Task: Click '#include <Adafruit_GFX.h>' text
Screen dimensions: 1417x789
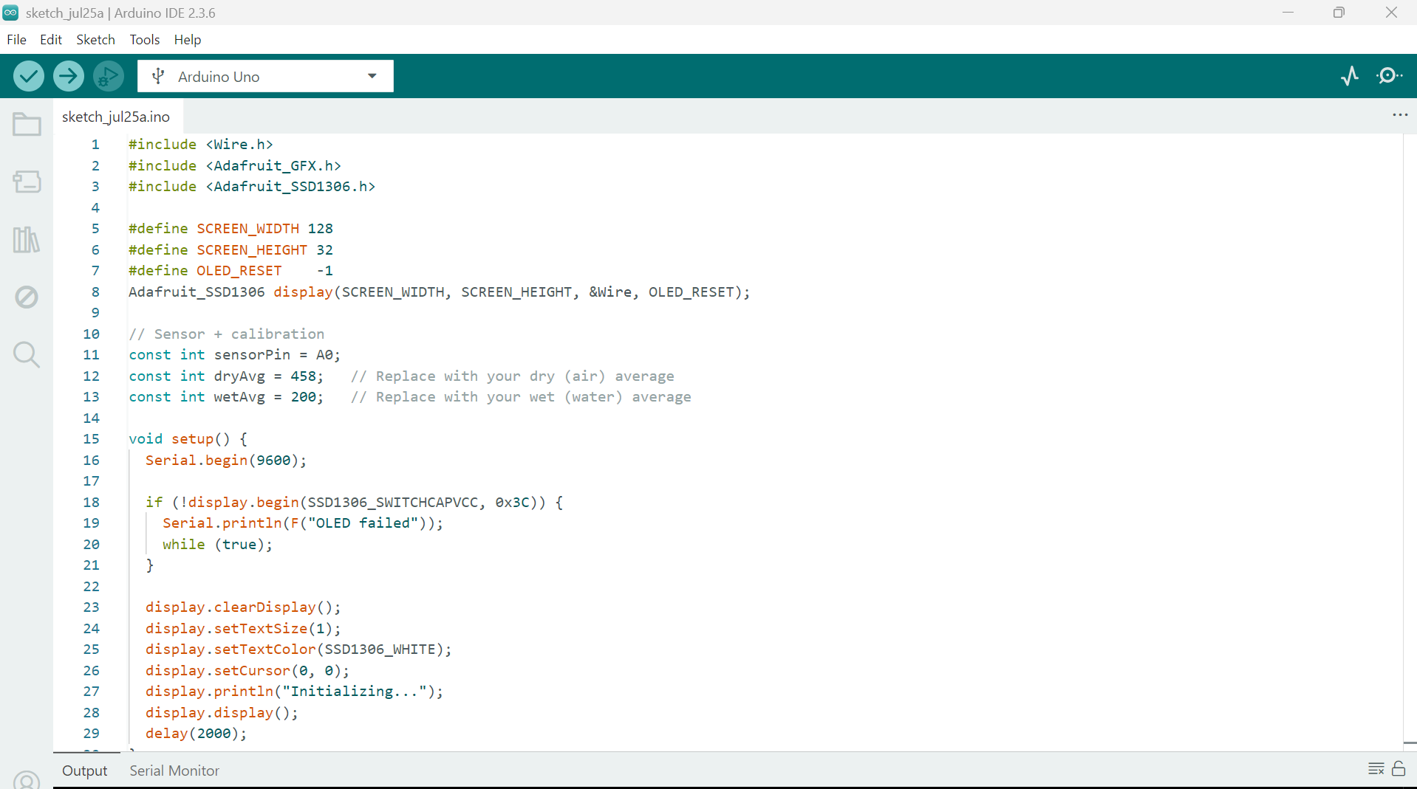Action: (235, 166)
